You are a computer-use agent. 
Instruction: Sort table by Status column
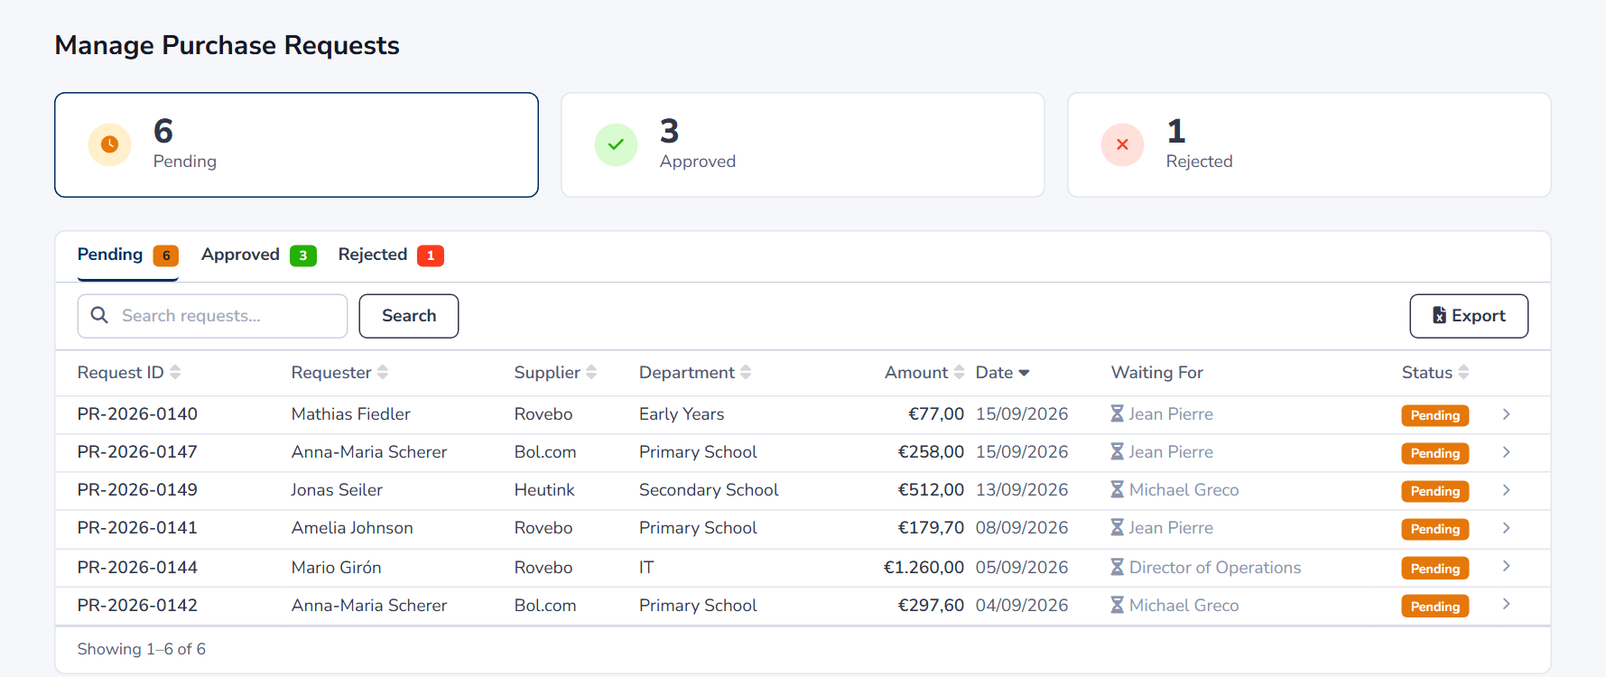[1435, 373]
